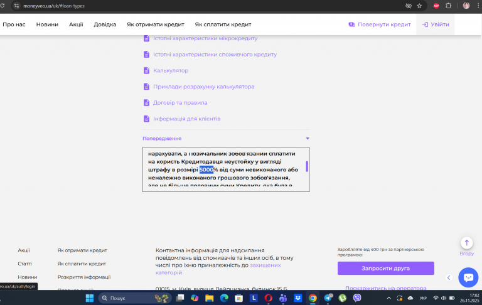The height and width of the screenshot is (305, 482).
Task: Open Microsoft Store from the taskbar
Action: tap(239, 298)
